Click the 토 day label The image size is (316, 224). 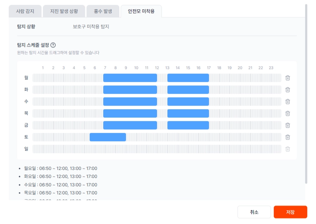26,137
